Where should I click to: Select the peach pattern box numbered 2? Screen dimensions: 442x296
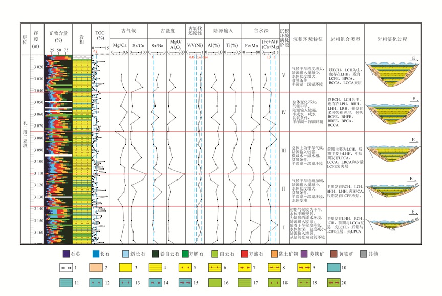click(x=96, y=267)
